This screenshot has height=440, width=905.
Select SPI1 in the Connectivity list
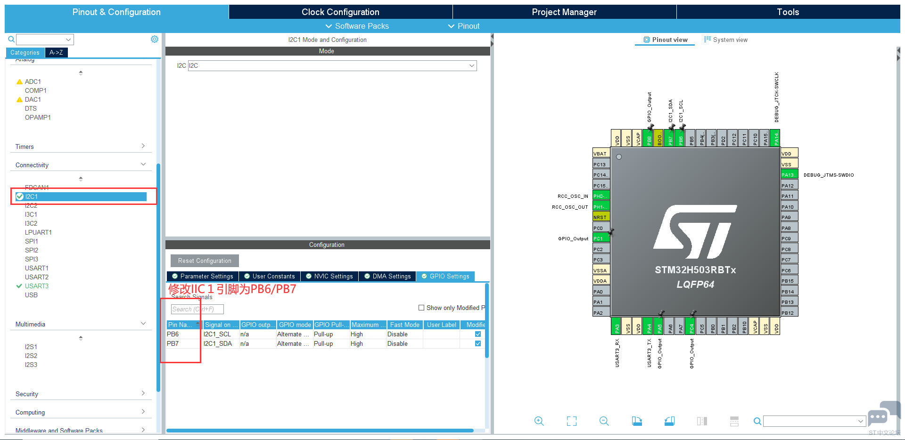tap(32, 241)
